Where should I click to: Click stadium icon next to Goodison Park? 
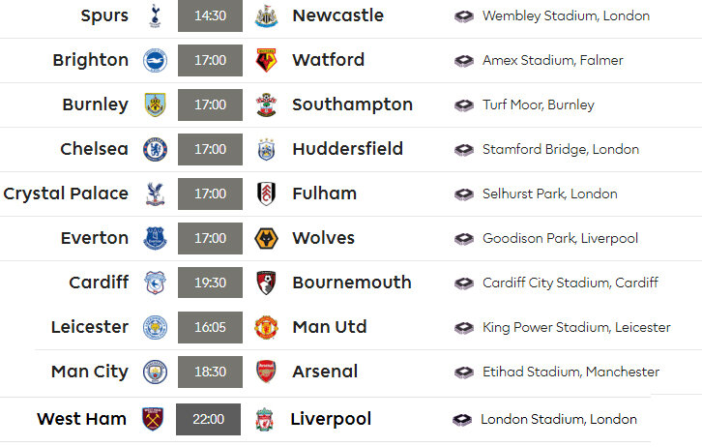pyautogui.click(x=464, y=239)
